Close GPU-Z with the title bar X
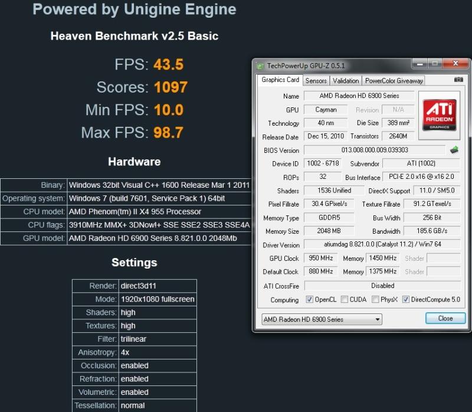Screen dimensions: 472x412 pyautogui.click(x=455, y=63)
